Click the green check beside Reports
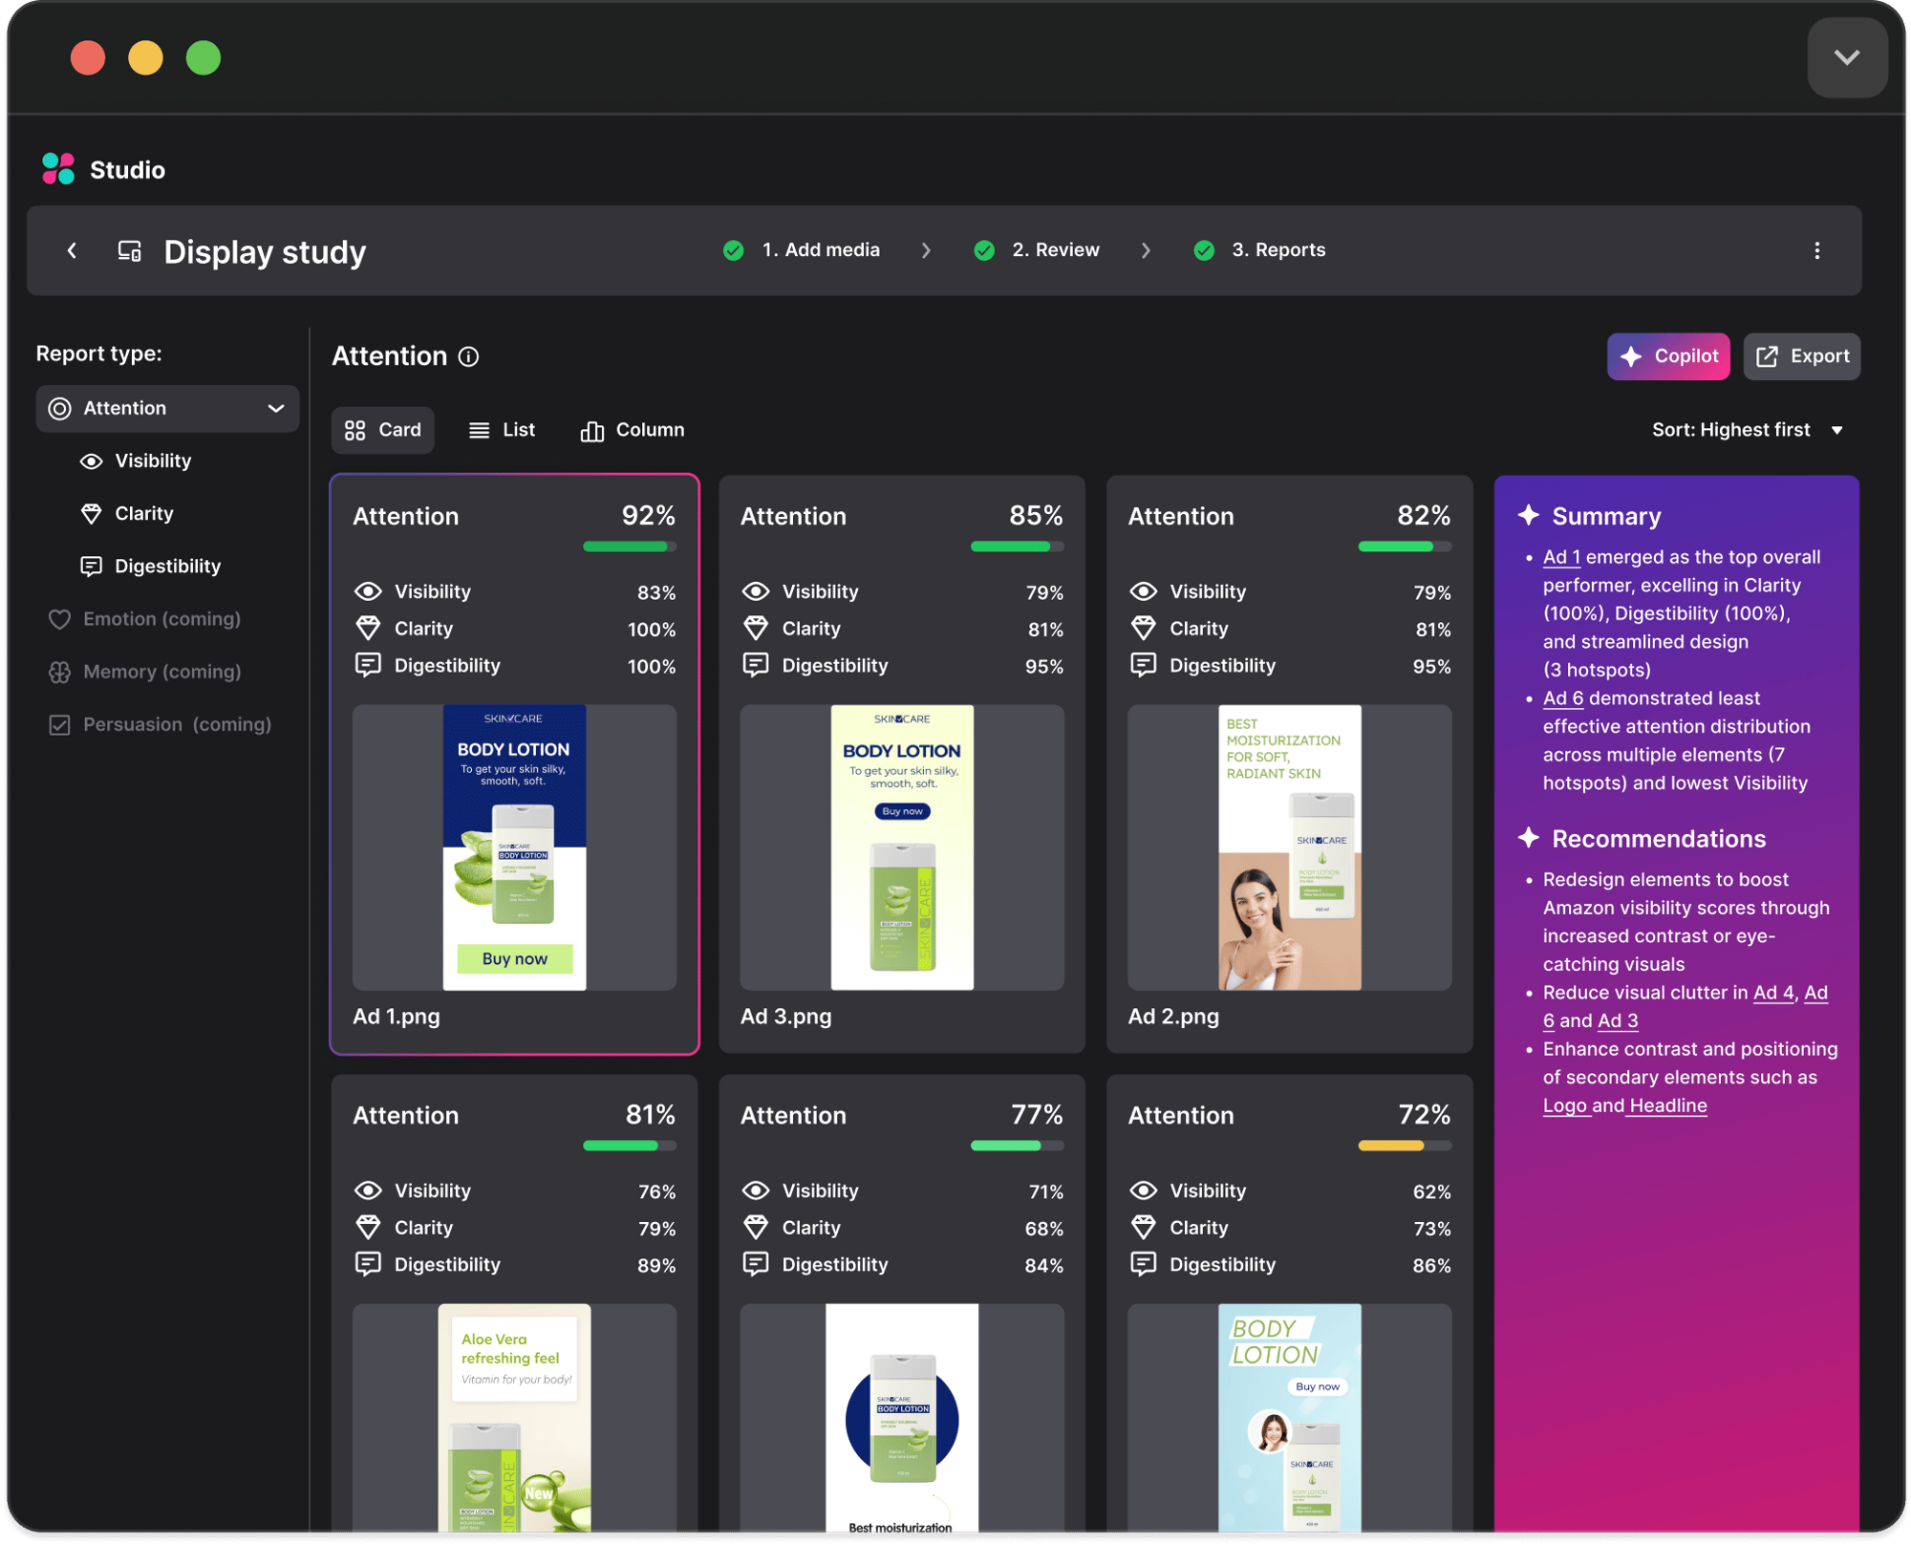This screenshot has height=1544, width=1911. (1204, 250)
